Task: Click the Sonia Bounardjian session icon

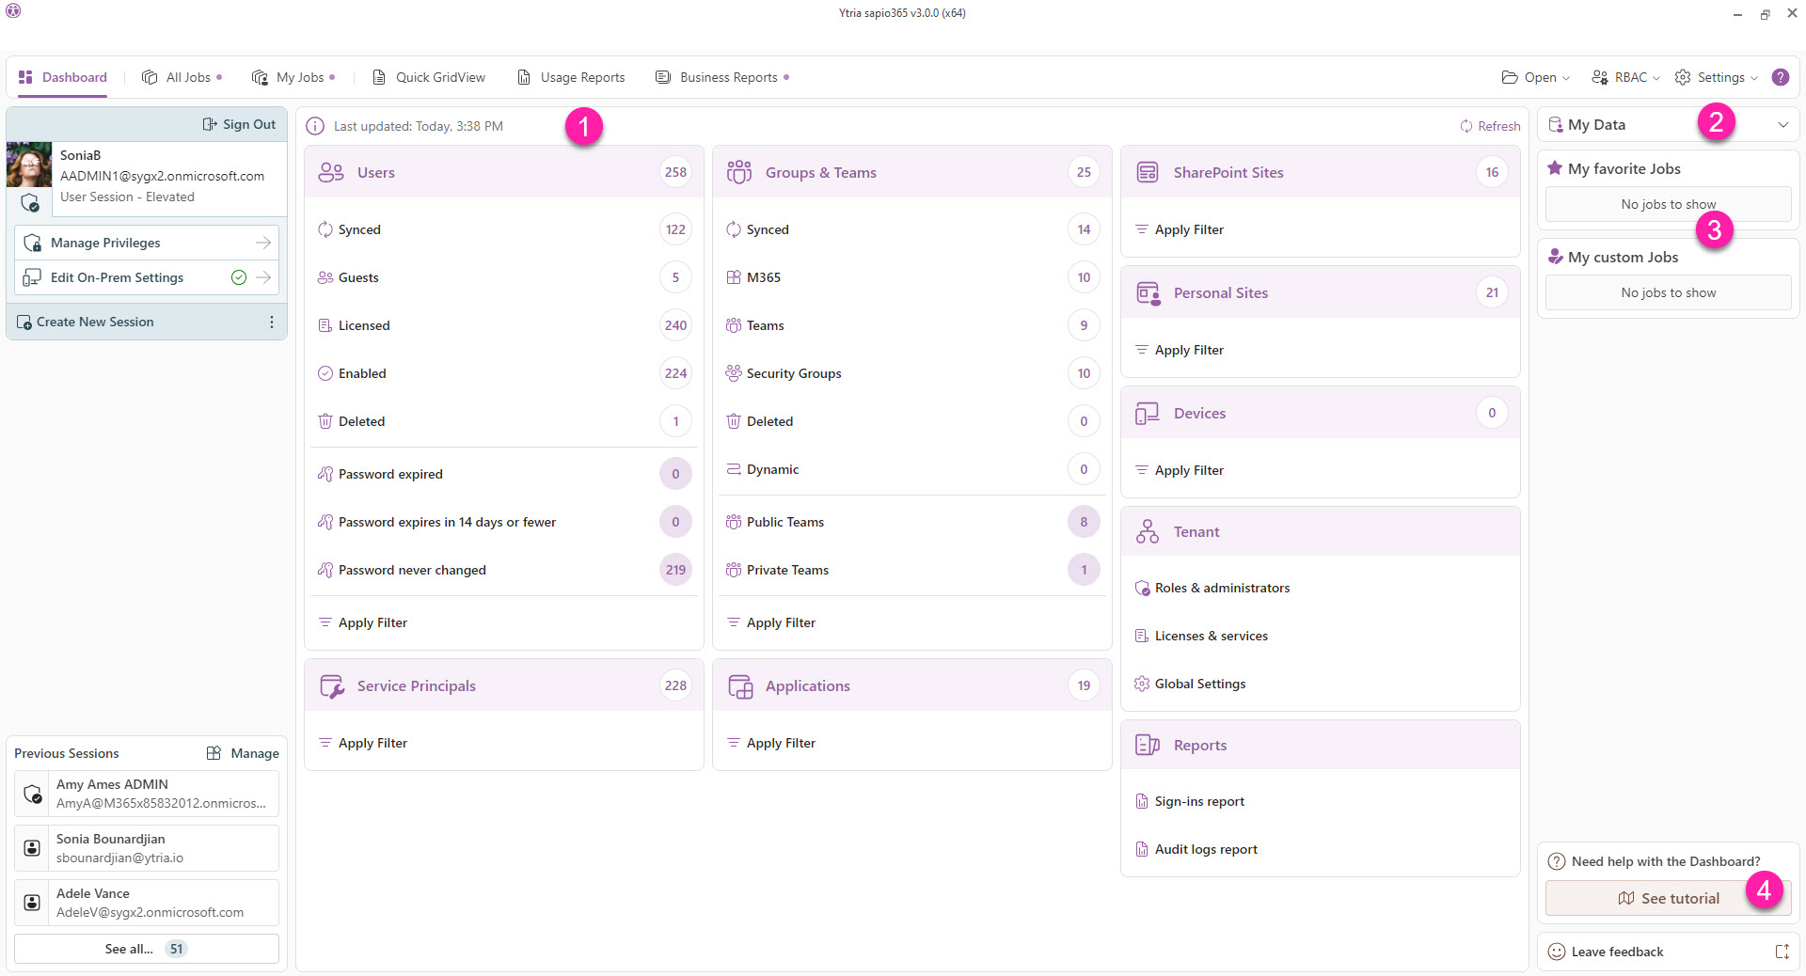Action: click(x=32, y=848)
